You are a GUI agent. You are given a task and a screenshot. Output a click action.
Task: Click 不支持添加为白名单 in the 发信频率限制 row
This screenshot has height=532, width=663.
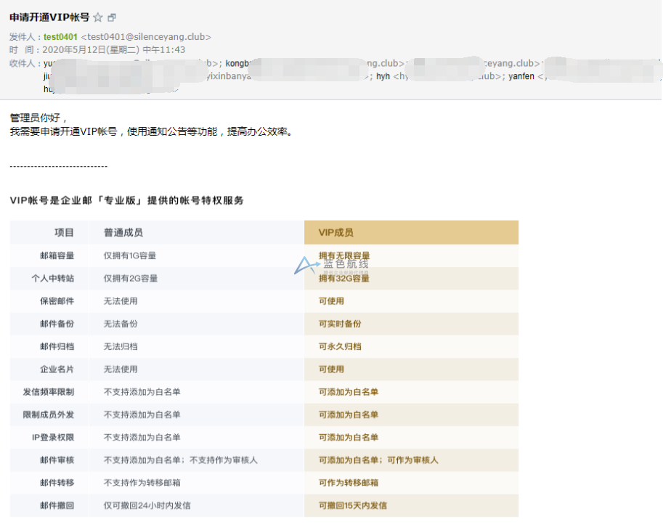[142, 392]
